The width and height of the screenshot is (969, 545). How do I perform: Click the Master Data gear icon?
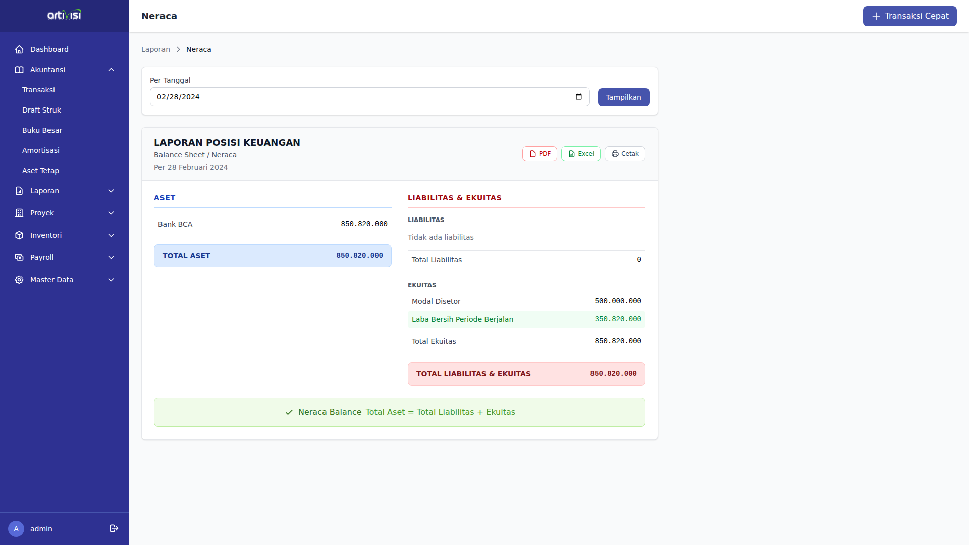[x=19, y=280]
